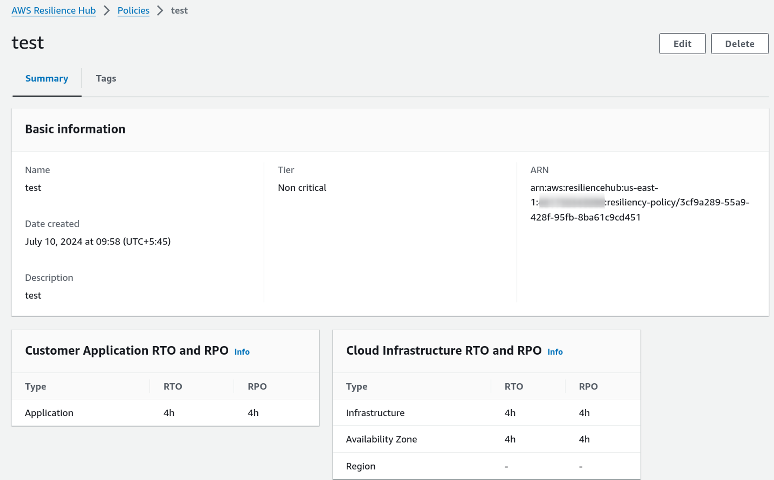This screenshot has height=480, width=774.
Task: Select the Summary tab
Action: 46,79
